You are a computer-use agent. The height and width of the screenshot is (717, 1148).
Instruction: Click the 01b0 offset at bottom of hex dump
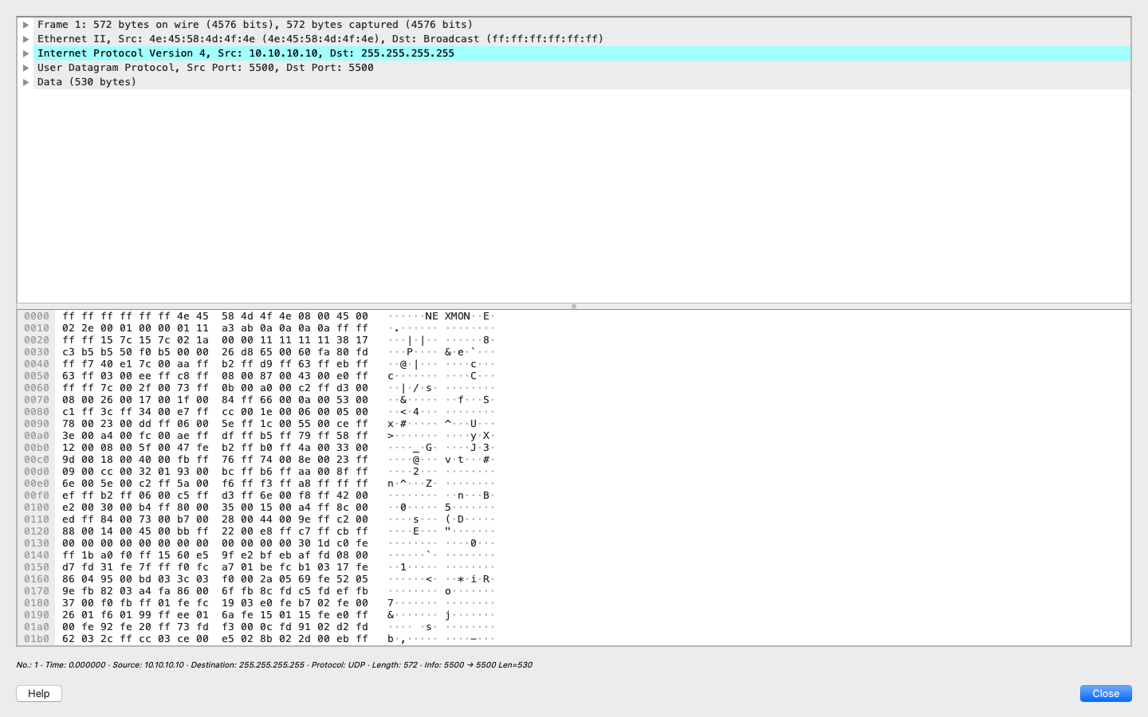tap(36, 639)
